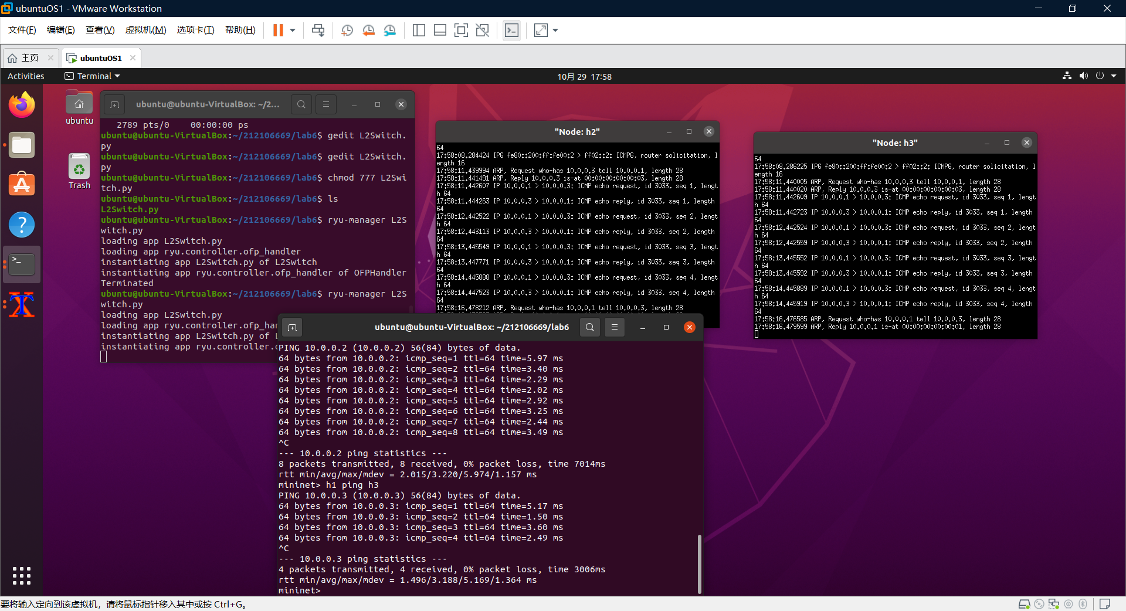The height and width of the screenshot is (611, 1126).
Task: Launch Firefox from the dock
Action: [x=22, y=105]
